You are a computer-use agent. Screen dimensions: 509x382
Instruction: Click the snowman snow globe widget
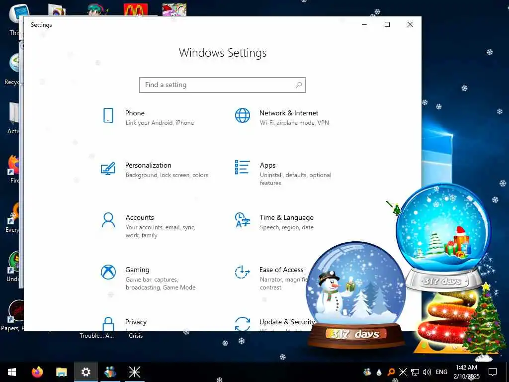356,295
